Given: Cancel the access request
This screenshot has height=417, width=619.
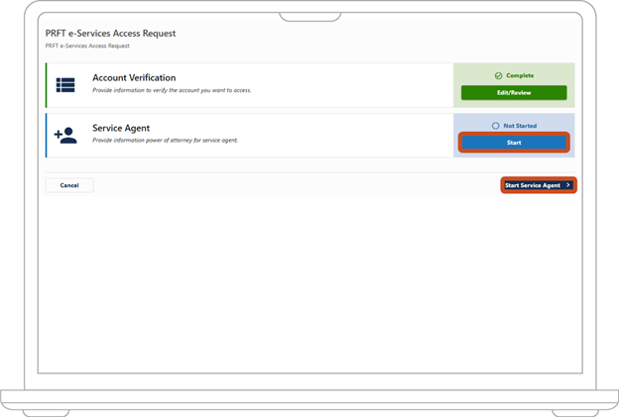Looking at the screenshot, I should tap(69, 185).
